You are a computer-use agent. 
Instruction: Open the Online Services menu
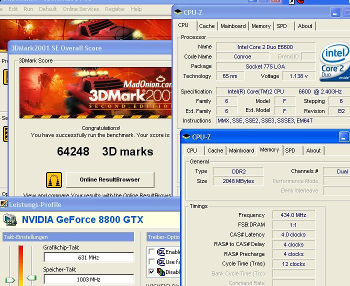click(x=81, y=9)
